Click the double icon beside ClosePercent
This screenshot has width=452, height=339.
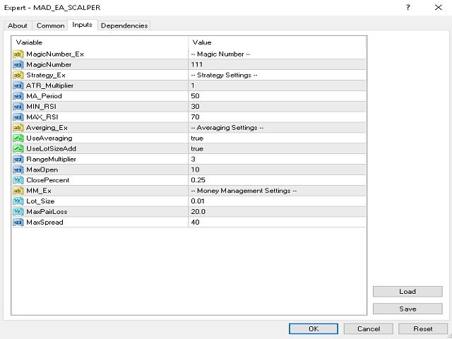18,180
